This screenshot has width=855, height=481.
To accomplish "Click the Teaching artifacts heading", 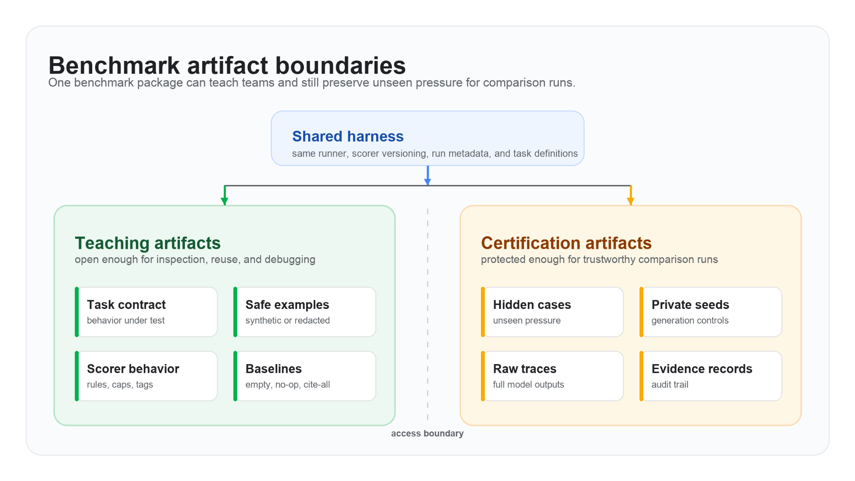I will [148, 243].
